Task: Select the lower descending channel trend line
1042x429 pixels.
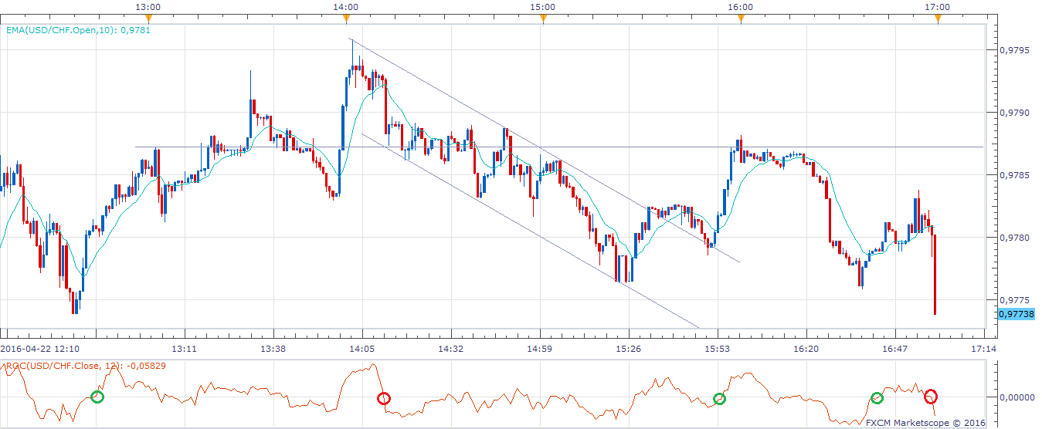Action: (x=531, y=231)
